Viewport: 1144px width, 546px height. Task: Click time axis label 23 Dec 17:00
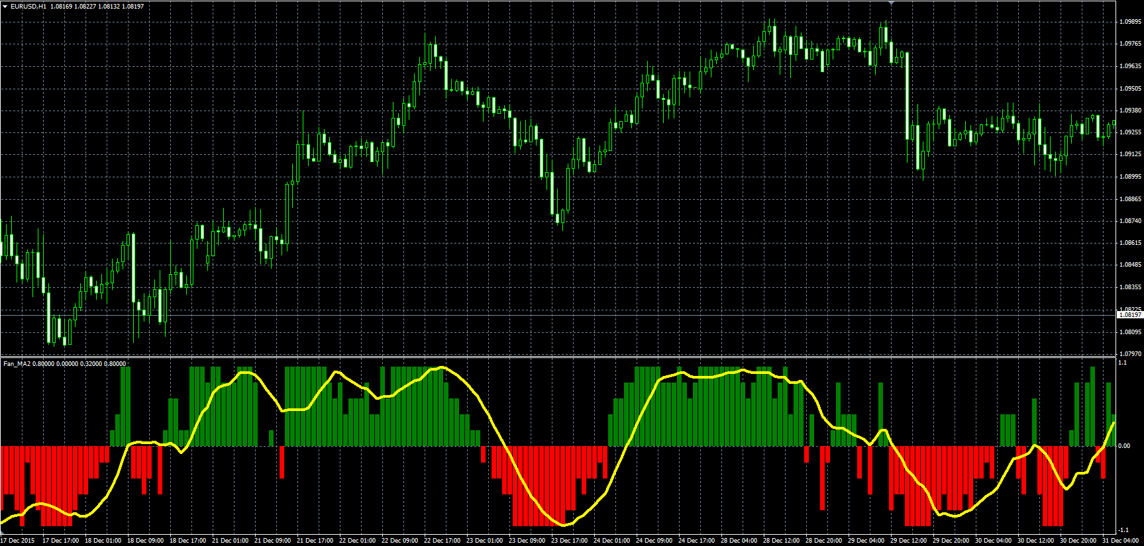(x=569, y=541)
